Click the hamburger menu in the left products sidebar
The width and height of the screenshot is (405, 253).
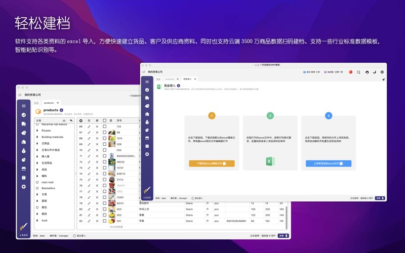[24, 106]
